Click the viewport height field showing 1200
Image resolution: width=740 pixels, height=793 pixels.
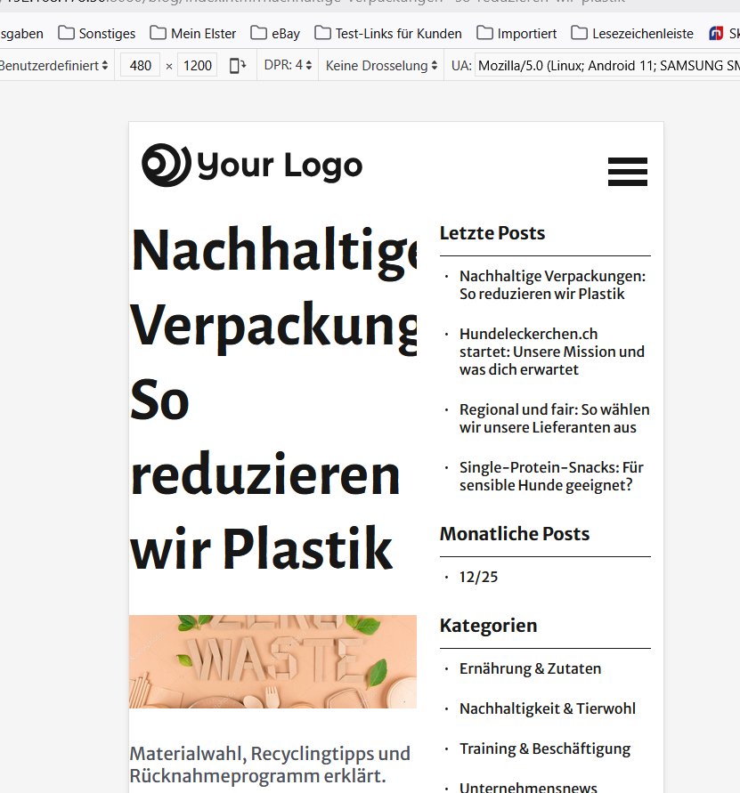pos(197,66)
